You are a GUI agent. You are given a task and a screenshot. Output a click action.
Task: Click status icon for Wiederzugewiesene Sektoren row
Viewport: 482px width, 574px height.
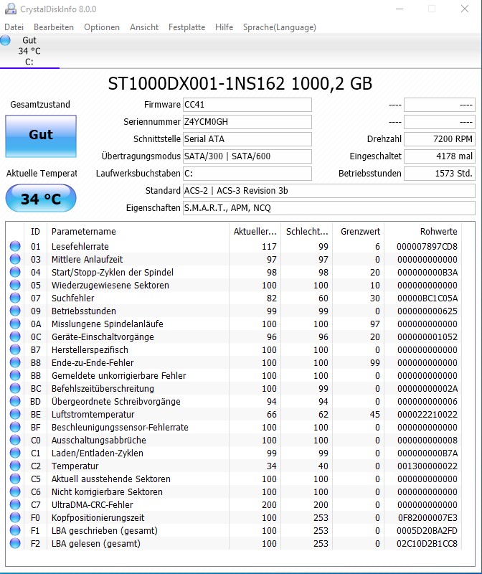tap(15, 285)
